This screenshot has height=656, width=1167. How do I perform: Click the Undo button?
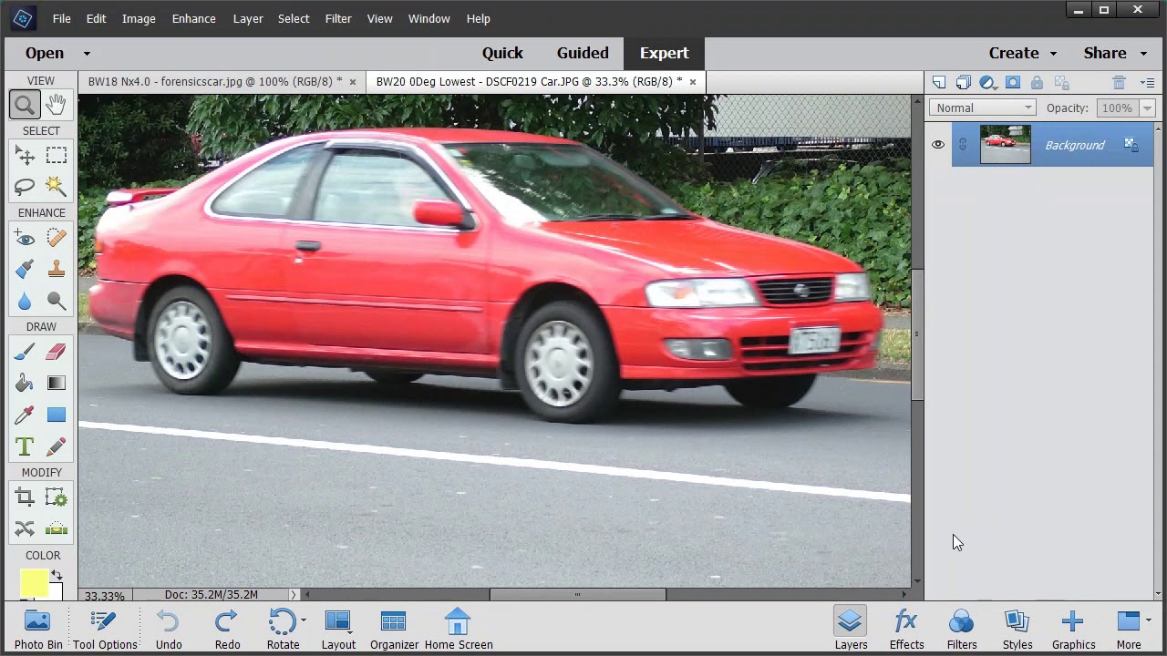(169, 629)
